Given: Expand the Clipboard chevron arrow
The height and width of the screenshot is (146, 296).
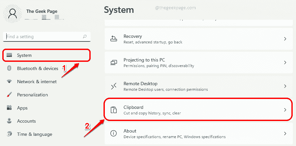Looking at the screenshot, I should tap(285, 110).
